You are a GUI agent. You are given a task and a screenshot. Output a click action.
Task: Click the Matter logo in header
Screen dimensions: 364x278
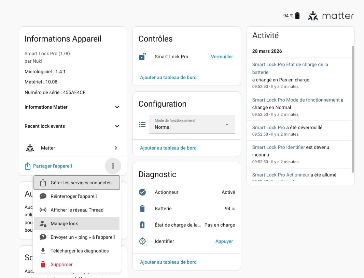coord(331,16)
